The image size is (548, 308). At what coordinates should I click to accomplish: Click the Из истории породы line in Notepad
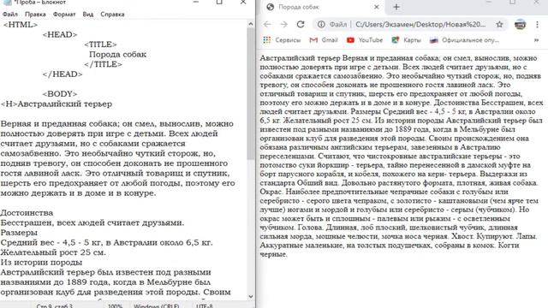point(41,263)
